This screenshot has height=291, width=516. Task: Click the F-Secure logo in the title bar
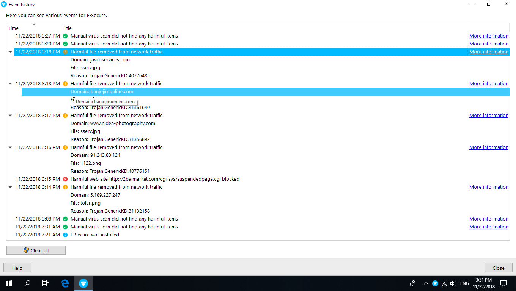tap(4, 4)
